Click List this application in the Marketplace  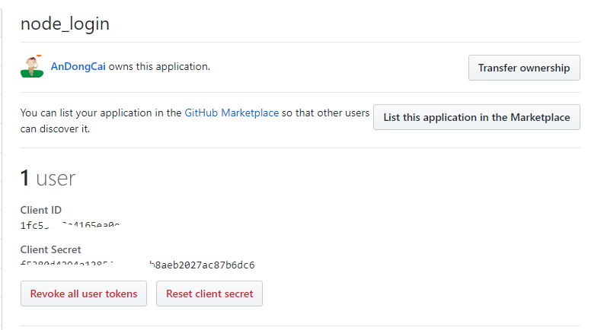pyautogui.click(x=477, y=117)
